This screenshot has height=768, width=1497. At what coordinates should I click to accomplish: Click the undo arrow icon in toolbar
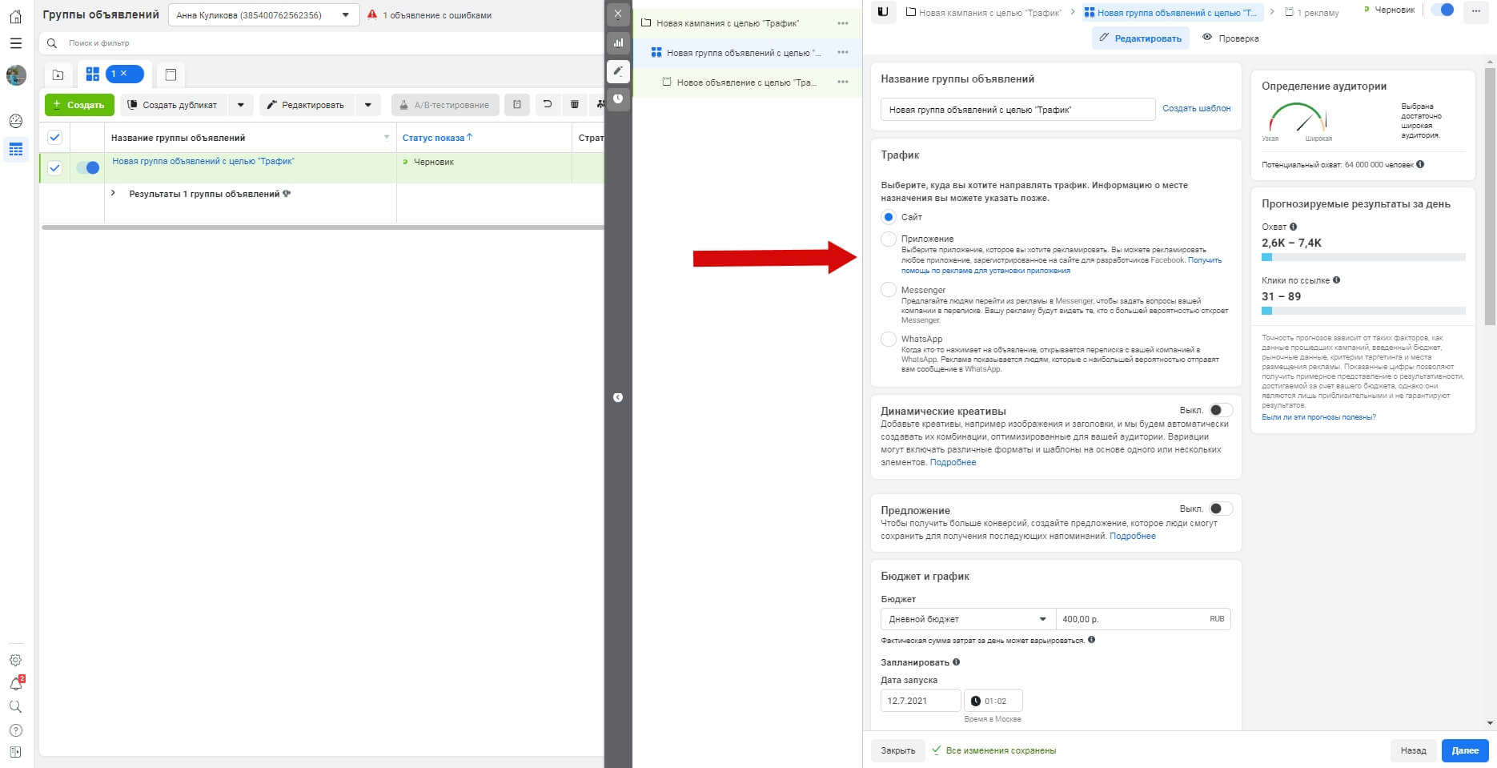(548, 105)
